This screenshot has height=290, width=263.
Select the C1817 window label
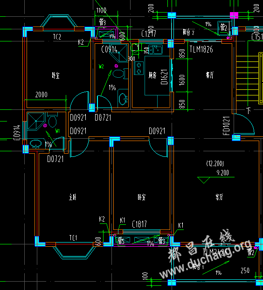tap(139, 224)
